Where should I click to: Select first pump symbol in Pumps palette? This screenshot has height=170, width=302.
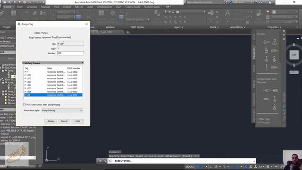coord(266,42)
